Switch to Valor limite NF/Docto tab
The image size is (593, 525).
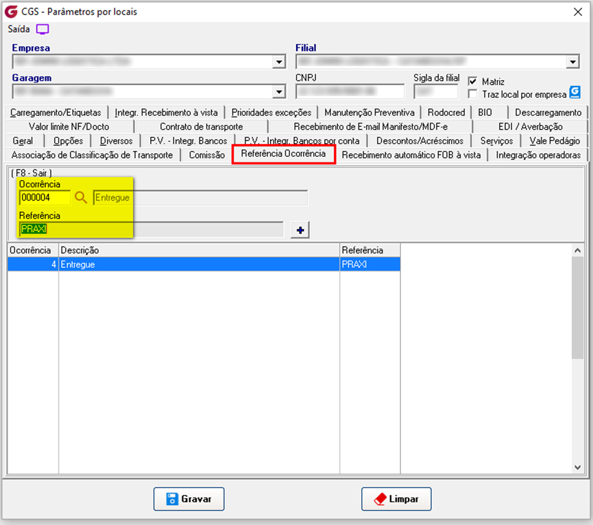coord(69,127)
